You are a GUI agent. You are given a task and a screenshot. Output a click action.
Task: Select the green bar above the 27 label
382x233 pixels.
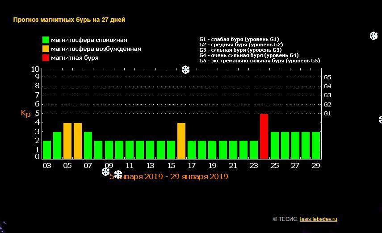295,146
